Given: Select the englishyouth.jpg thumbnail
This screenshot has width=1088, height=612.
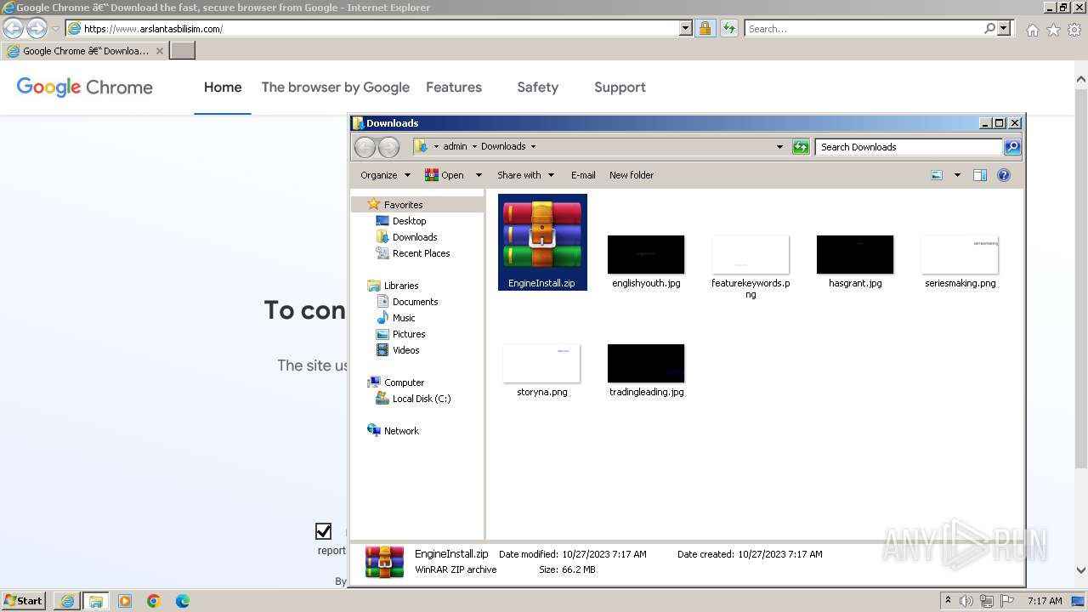Looking at the screenshot, I should (646, 254).
